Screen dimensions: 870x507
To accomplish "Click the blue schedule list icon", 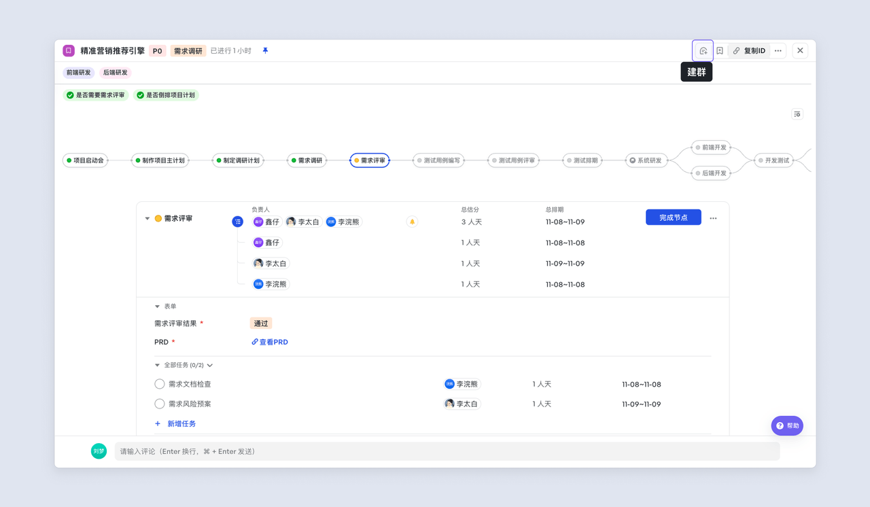I will [237, 222].
